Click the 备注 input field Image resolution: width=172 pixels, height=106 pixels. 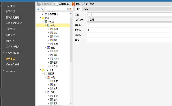(x=129, y=40)
